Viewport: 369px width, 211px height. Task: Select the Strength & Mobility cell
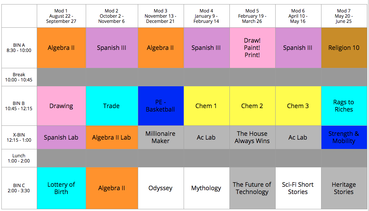(344, 138)
